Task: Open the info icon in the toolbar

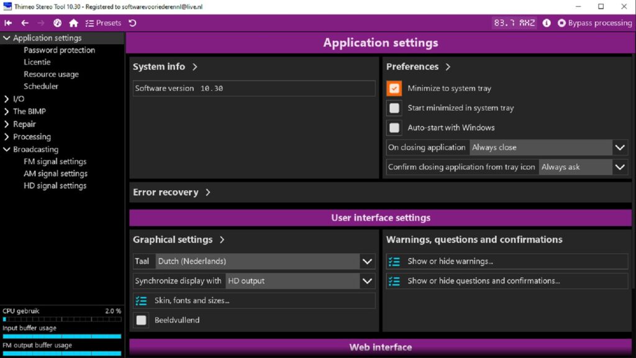Action: pos(547,23)
